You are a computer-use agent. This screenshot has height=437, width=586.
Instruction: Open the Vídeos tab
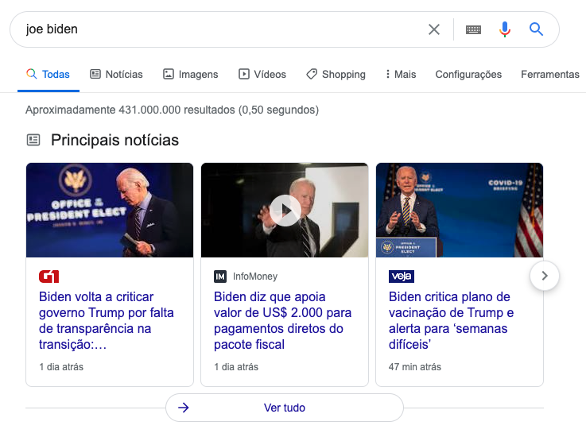pyautogui.click(x=262, y=75)
